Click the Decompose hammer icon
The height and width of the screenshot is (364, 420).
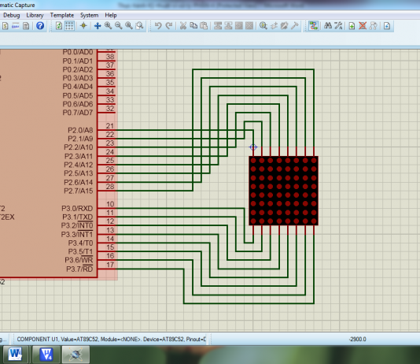point(295,26)
